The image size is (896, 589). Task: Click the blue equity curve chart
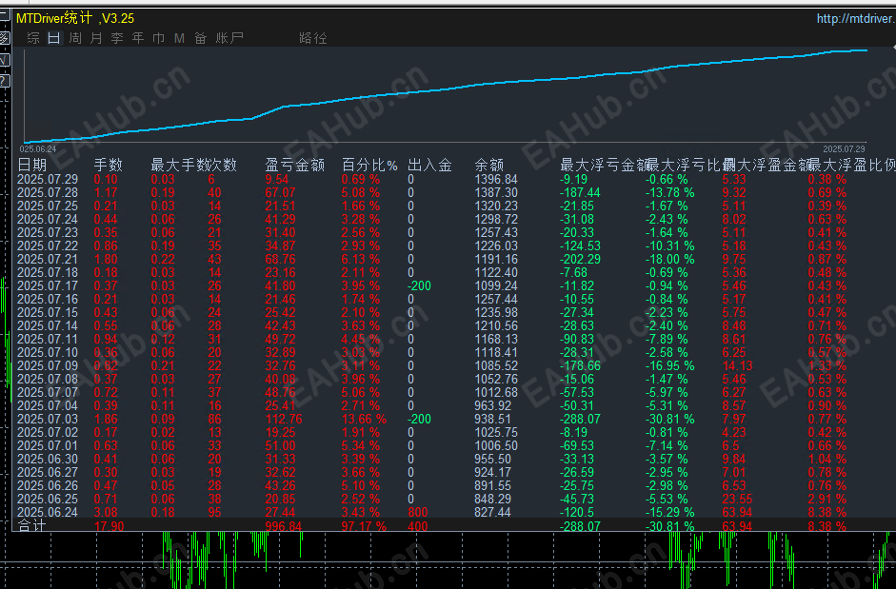coord(446,96)
